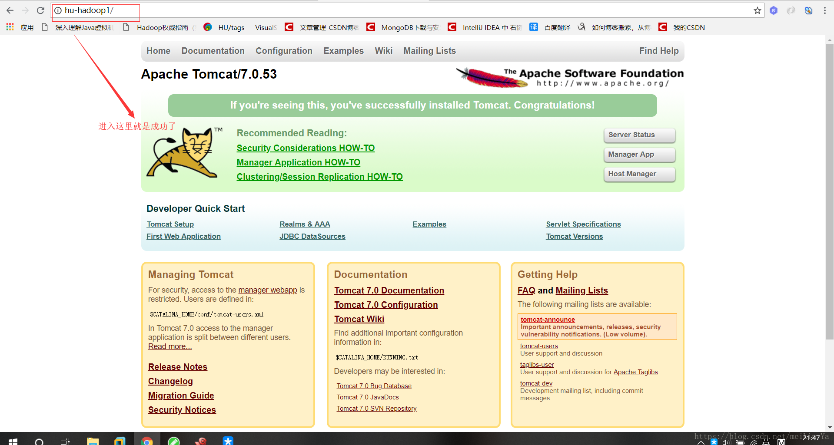Screen dimensions: 834x445
Task: Reload the Tomcat page
Action: click(x=40, y=10)
